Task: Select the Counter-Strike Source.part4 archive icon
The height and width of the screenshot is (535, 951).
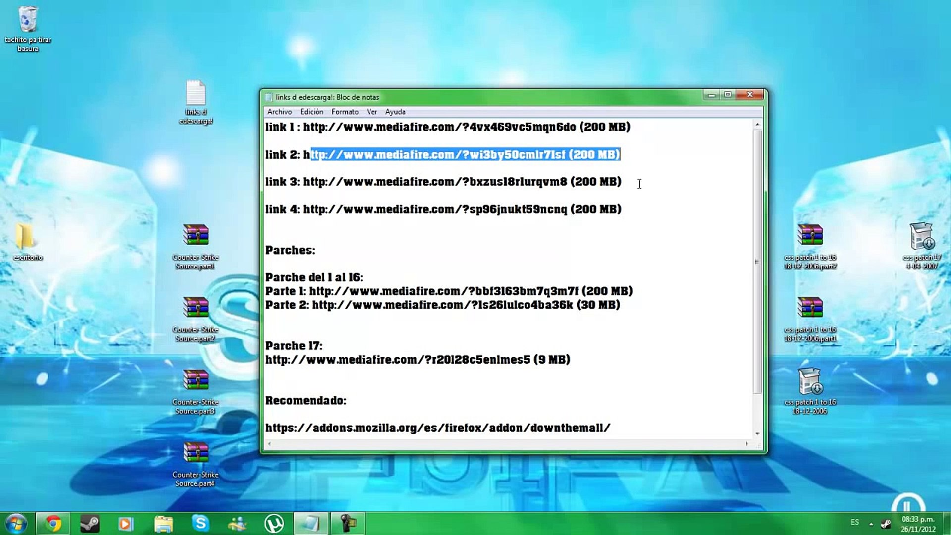Action: 196,453
